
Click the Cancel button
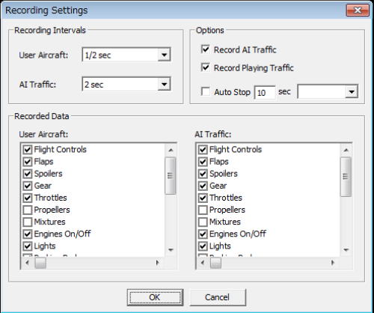tap(218, 297)
